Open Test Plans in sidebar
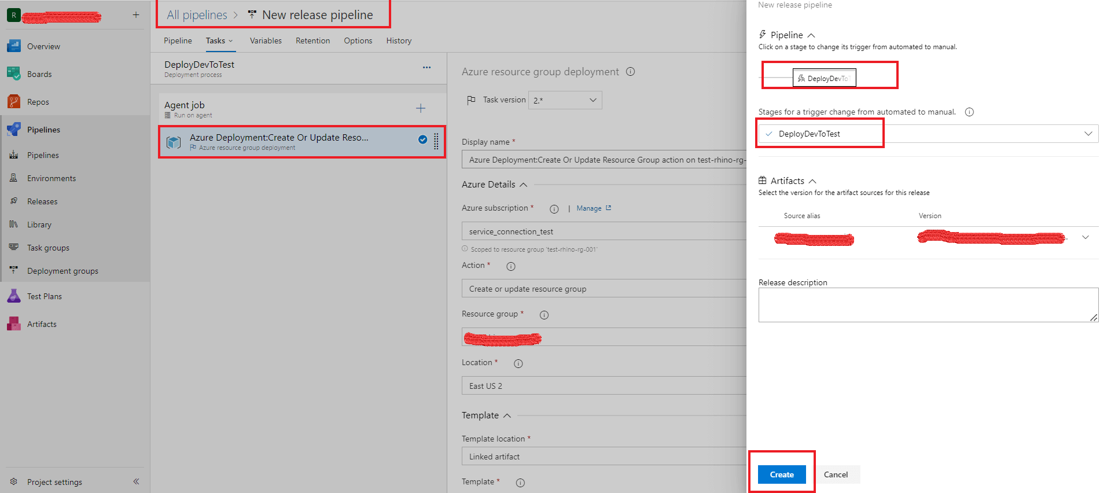The width and height of the screenshot is (1111, 493). tap(44, 296)
